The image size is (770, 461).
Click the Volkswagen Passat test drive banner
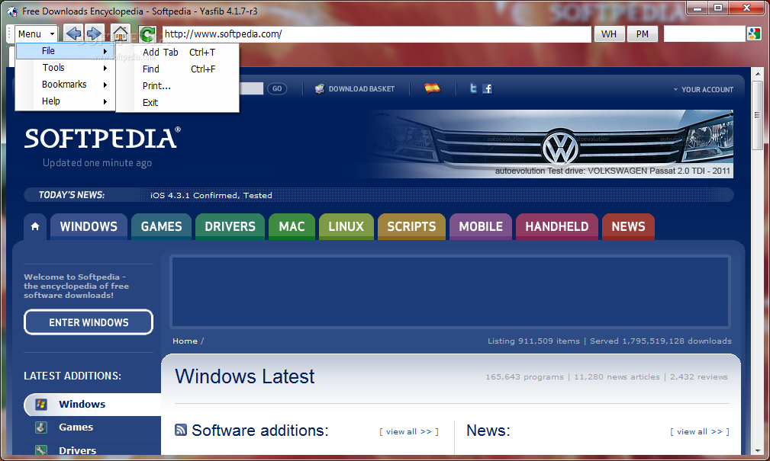pos(549,144)
